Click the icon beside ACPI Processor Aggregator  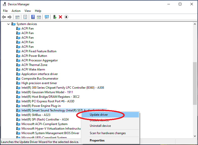pyautogui.click(x=18, y=60)
